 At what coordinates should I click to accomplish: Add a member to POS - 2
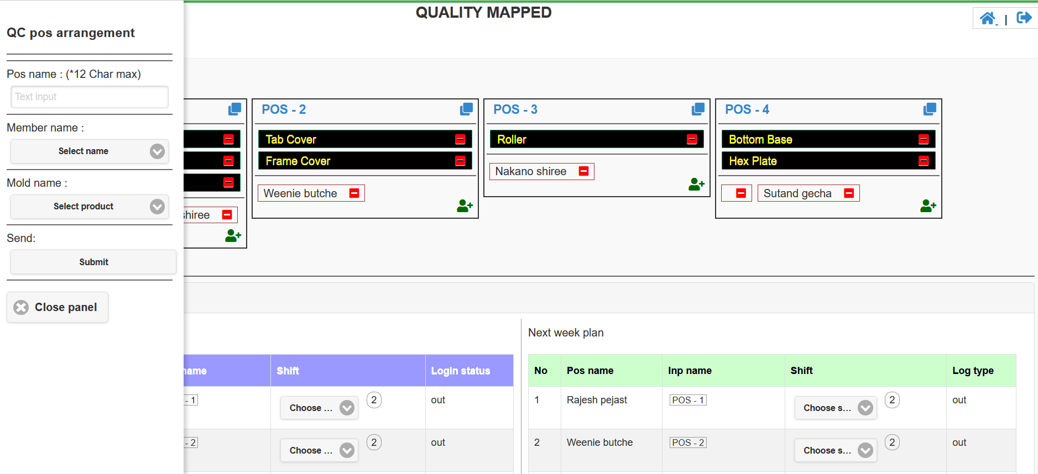click(x=465, y=206)
